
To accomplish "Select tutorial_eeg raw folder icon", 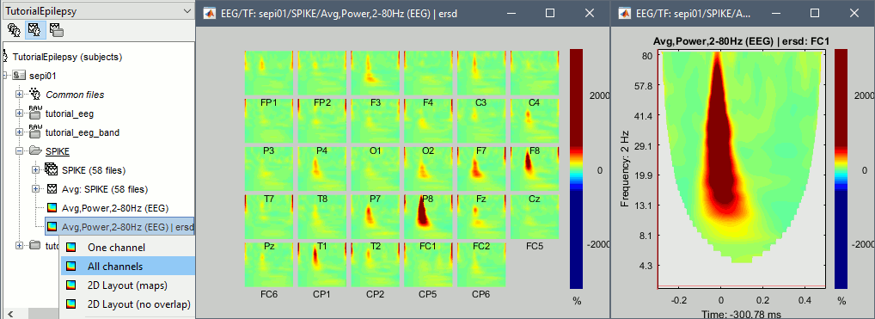I will tap(34, 113).
